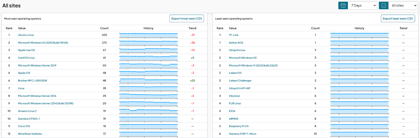Open the Ubuntu Linux link
420x138 pixels.
(x=26, y=35)
